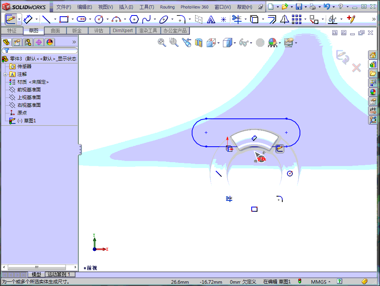Open Slot tool dropdown arrow
Image resolution: width=380 pixels, height=286 pixels.
[x=90, y=19]
